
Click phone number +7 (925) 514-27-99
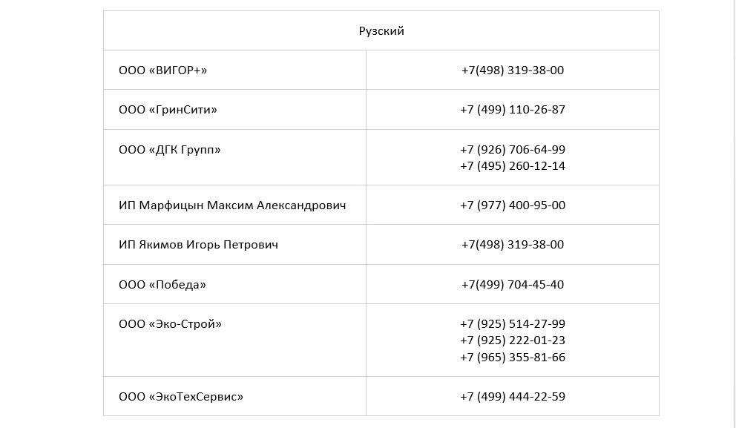[x=513, y=324]
